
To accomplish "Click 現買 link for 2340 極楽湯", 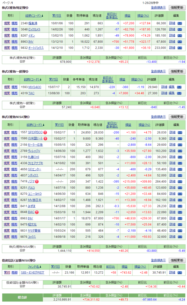I will (x=7, y=23).
